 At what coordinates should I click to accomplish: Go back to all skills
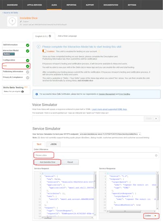(x=10, y=13)
